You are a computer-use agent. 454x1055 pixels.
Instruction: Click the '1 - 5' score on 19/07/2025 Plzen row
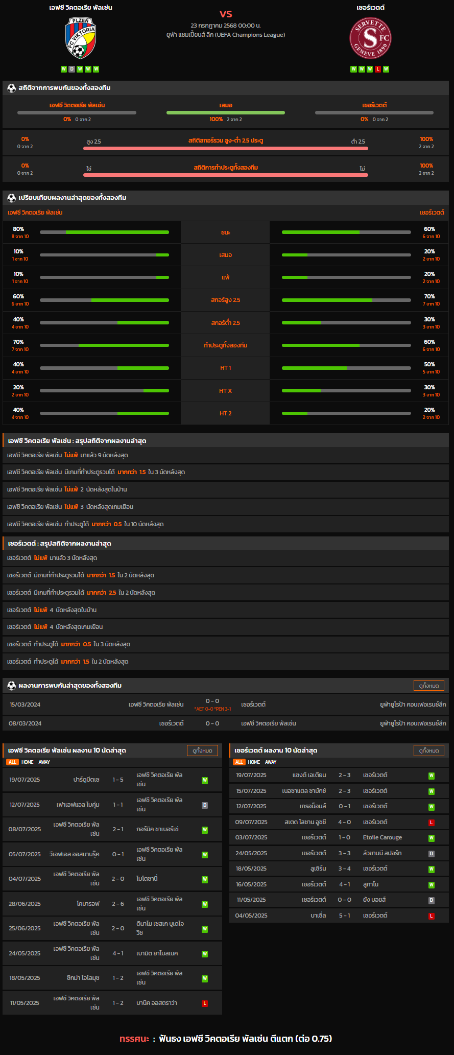(118, 780)
